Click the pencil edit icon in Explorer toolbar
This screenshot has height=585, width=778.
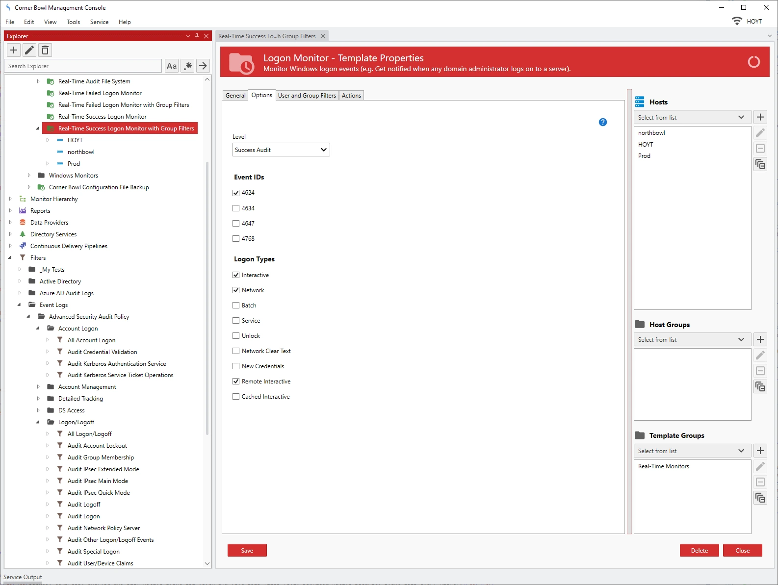point(29,50)
